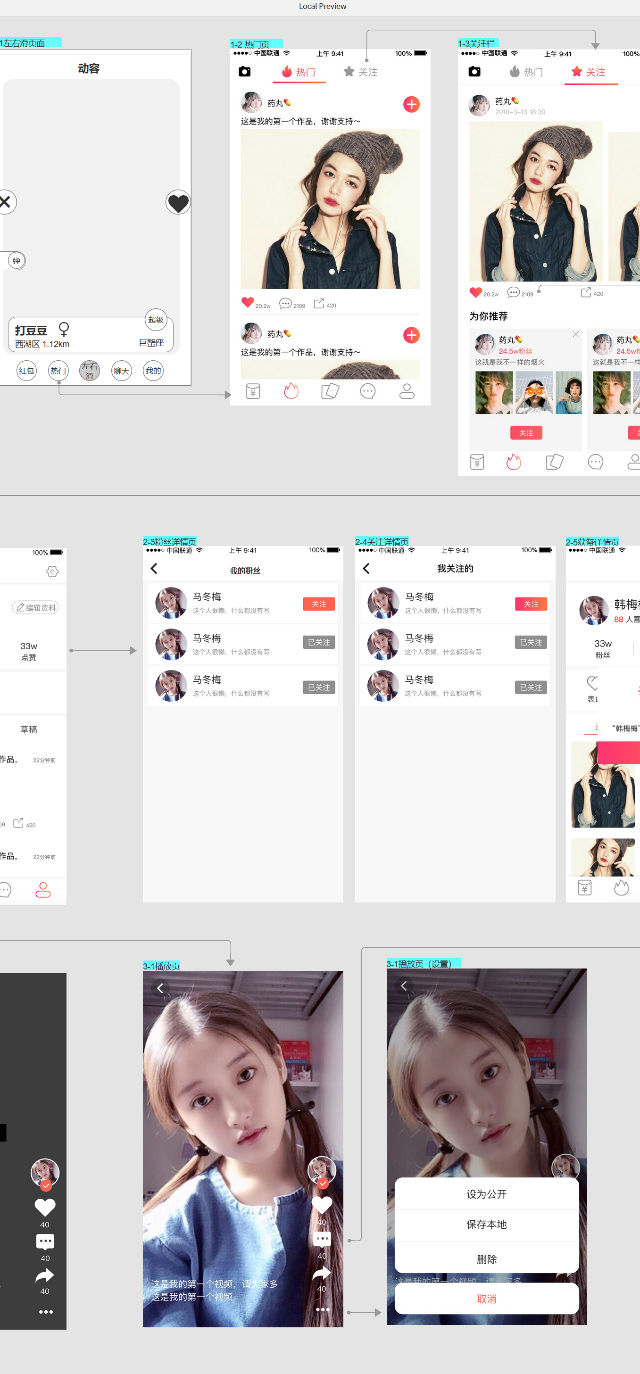Screen dimensions: 640x1374
Task: Tap the camera icon on the 1-3 关注栏 screen
Action: point(474,72)
